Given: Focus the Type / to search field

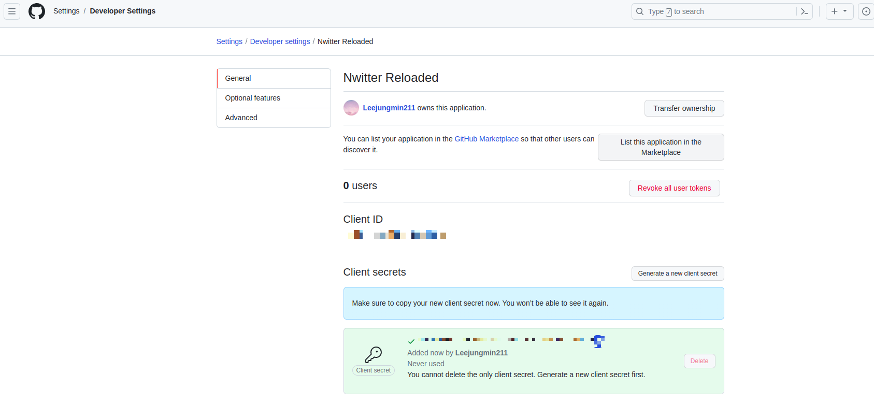Looking at the screenshot, I should point(722,11).
